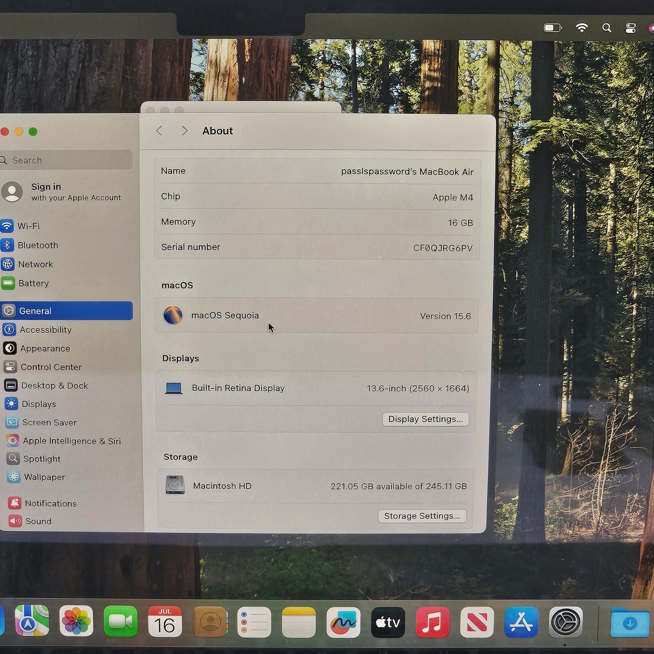Launch Music from the Dock
This screenshot has width=654, height=654.
(433, 622)
